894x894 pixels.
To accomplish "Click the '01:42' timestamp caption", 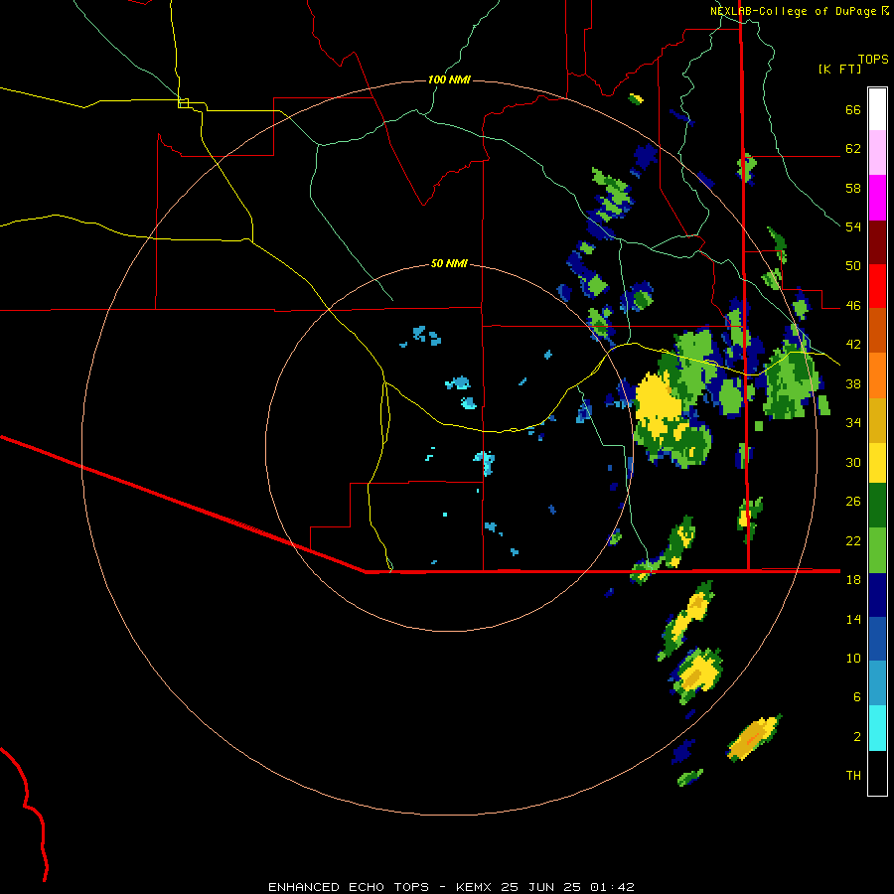I will [x=612, y=887].
